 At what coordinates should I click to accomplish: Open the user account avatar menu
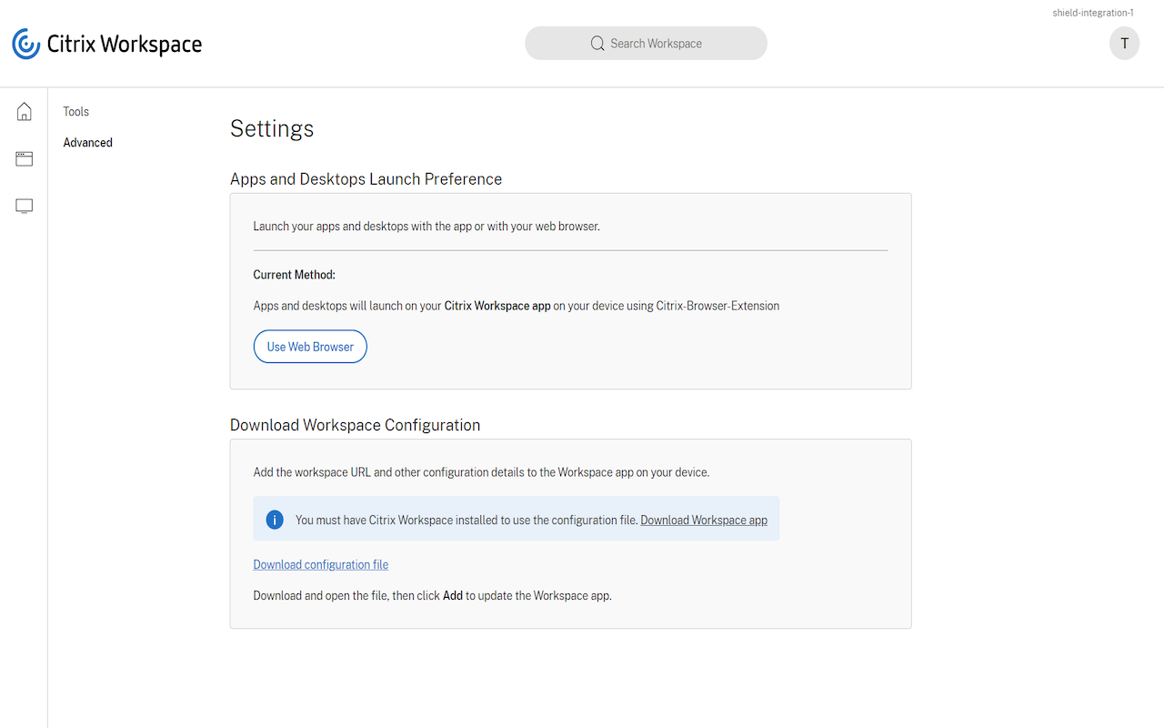tap(1124, 43)
